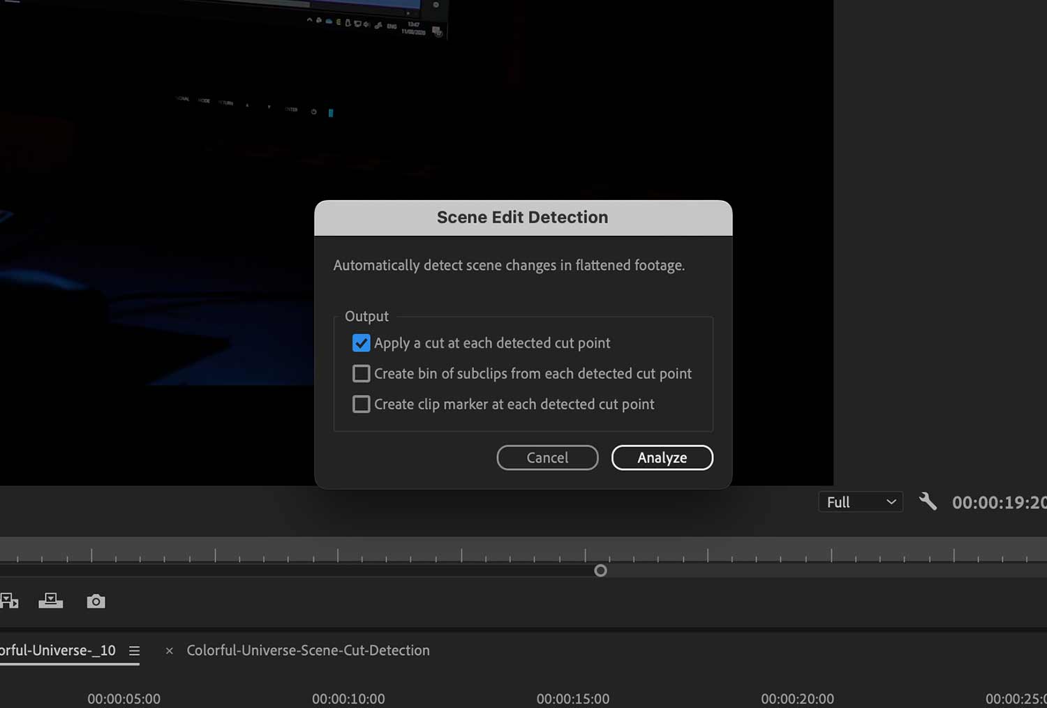
Task: Switch to the Colorful-Universe-Scene-Cut-Detection tab
Action: pos(308,650)
